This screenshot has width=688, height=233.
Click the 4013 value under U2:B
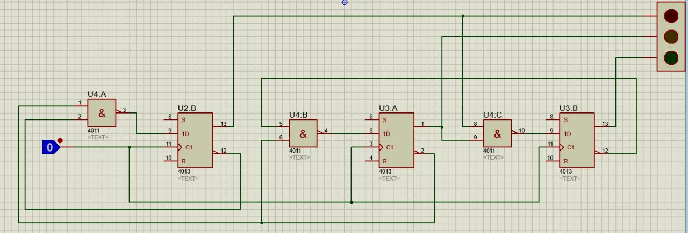184,172
